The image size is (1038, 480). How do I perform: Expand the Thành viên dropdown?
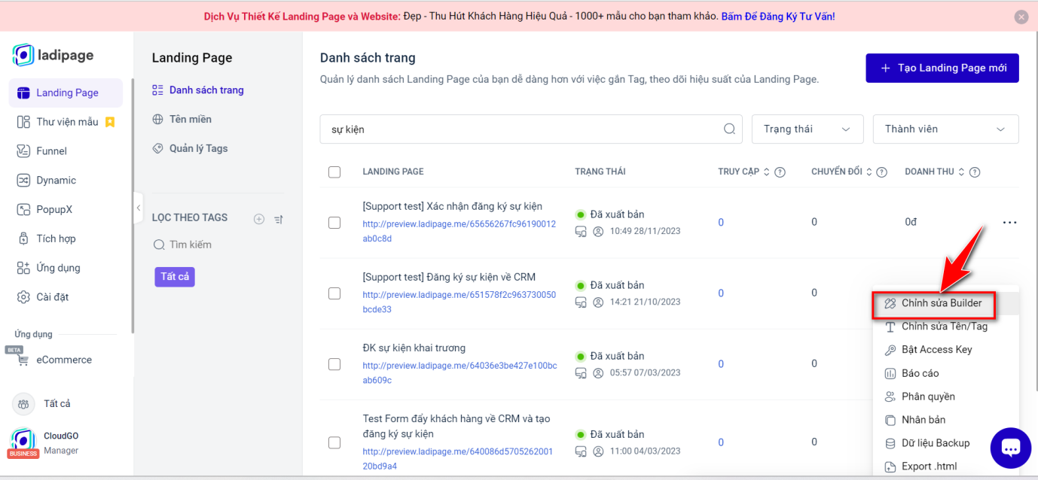tap(945, 129)
